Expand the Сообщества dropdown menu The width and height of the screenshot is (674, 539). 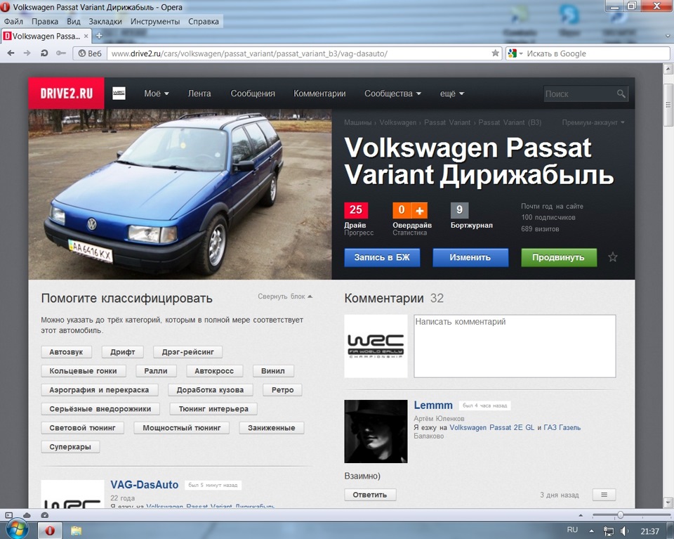pos(392,93)
